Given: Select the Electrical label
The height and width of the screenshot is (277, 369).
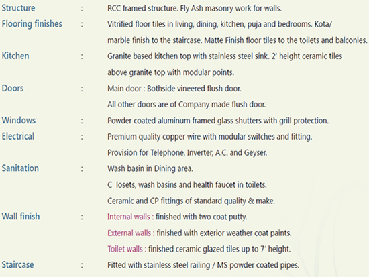Looking at the screenshot, I should pyautogui.click(x=18, y=136).
